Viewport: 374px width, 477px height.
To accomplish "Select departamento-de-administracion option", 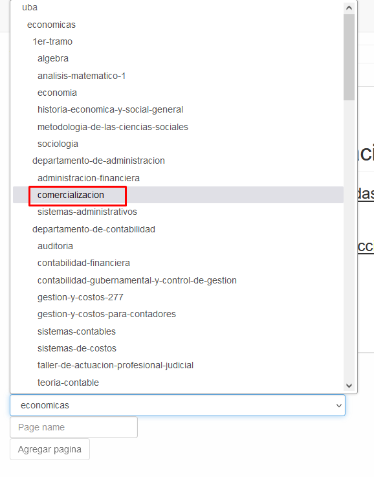I will coord(178,161).
